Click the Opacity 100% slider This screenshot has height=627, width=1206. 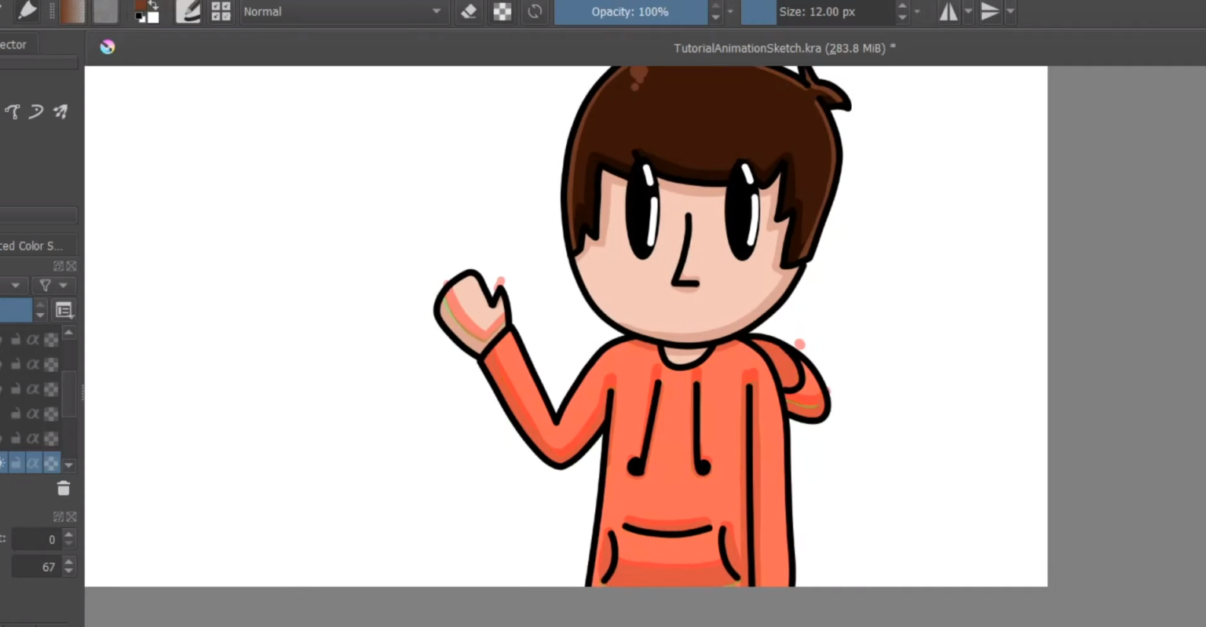tap(630, 12)
